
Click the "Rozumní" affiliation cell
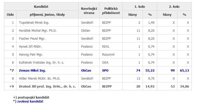108,55
